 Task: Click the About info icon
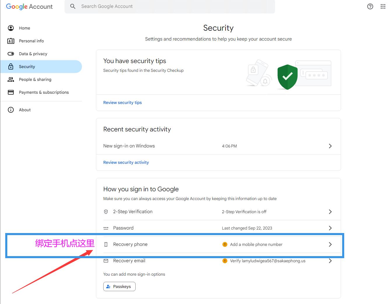pyautogui.click(x=11, y=110)
